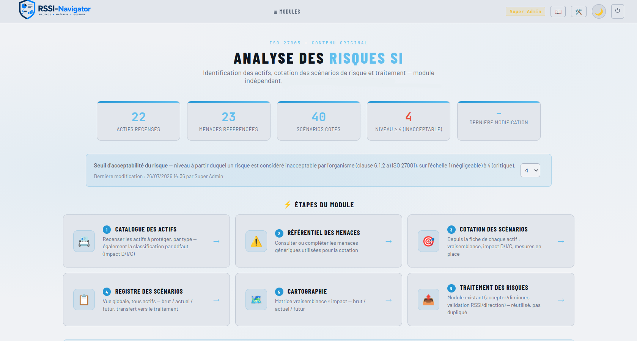
Task: Click the Super Admin badge
Action: tap(525, 11)
